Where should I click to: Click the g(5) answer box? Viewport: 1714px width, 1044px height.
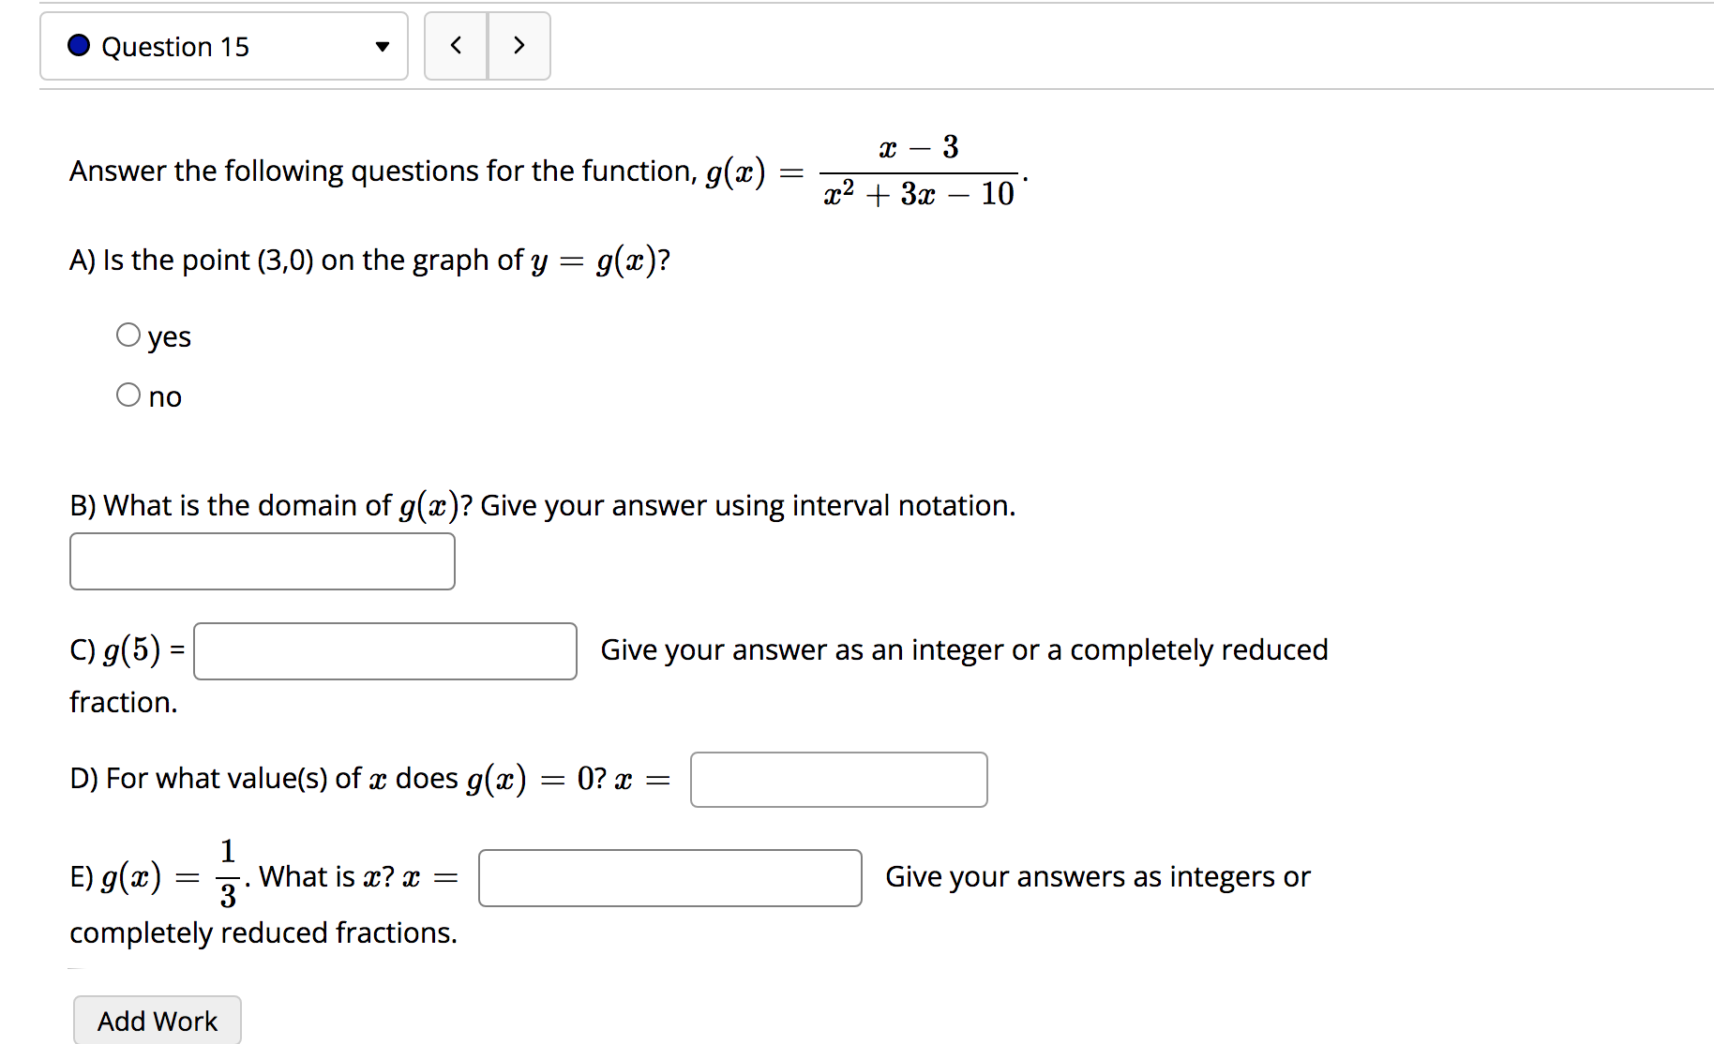click(x=384, y=650)
